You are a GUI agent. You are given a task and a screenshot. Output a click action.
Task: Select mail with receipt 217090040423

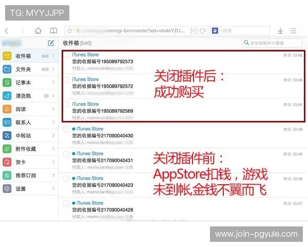66,179
